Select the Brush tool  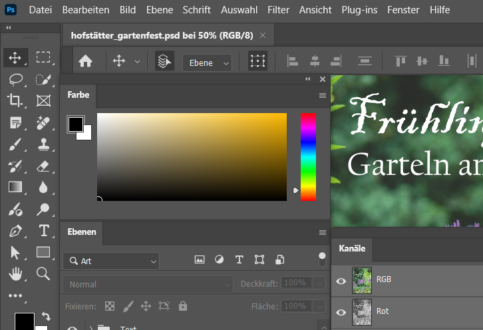(x=15, y=144)
